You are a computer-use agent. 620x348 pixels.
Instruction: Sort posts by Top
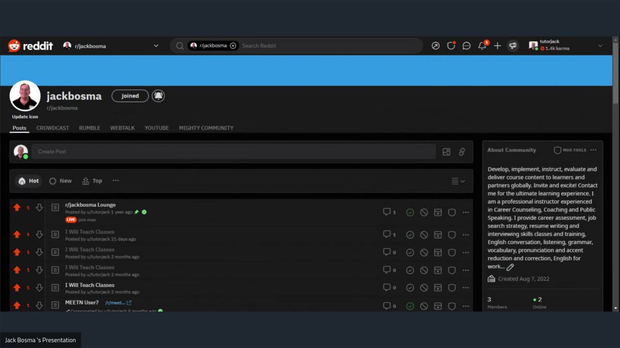coord(92,181)
